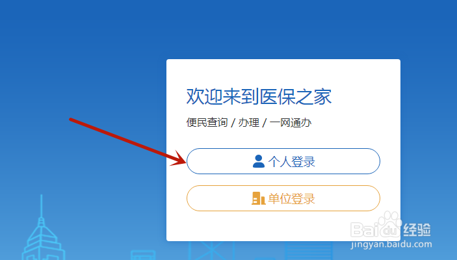The width and height of the screenshot is (457, 260).
Task: Click the red arrow annotation head
Action: (177, 159)
